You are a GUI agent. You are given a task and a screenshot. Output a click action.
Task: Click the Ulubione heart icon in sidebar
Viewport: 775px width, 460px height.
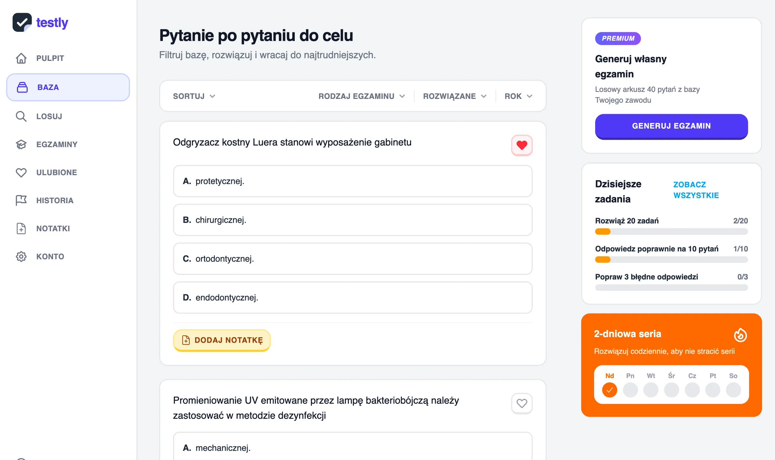[21, 172]
